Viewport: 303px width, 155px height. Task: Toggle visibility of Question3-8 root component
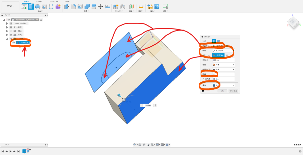pyautogui.click(x=9, y=20)
